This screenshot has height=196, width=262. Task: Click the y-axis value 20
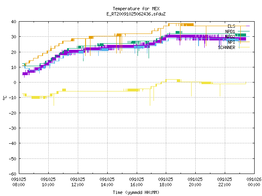click(14, 52)
